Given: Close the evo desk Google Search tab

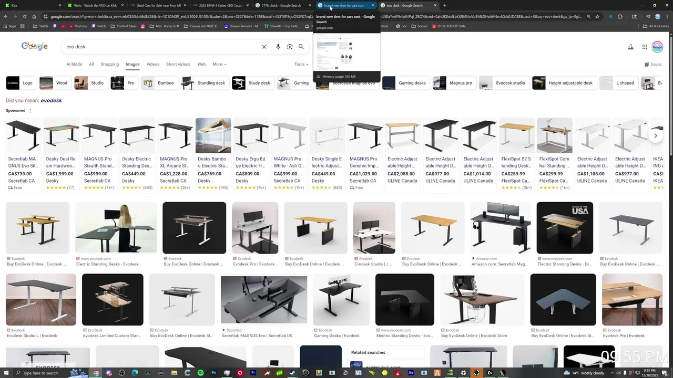Looking at the screenshot, I should pos(435,5).
